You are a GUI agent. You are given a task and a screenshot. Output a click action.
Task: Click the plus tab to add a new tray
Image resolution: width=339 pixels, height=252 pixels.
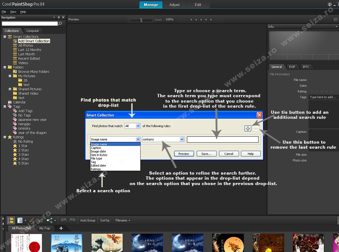[61, 228]
